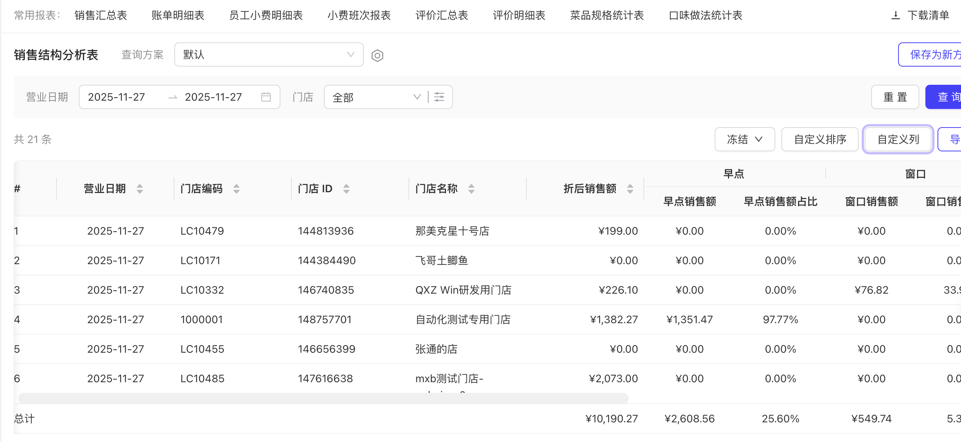Sort by 营业日期 column arrows
The width and height of the screenshot is (961, 442).
coord(140,188)
